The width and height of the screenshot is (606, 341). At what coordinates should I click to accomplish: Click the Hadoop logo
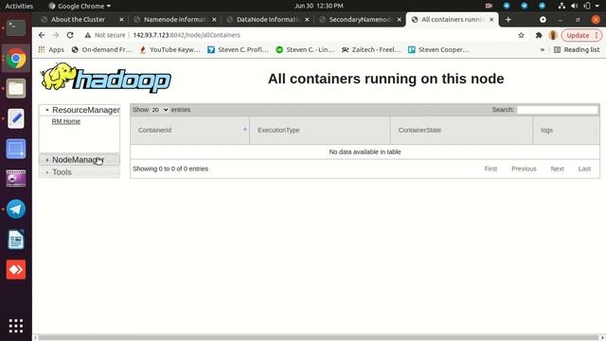(x=106, y=78)
